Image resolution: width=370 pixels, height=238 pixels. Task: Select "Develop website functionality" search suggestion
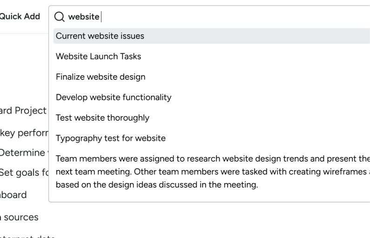point(114,97)
